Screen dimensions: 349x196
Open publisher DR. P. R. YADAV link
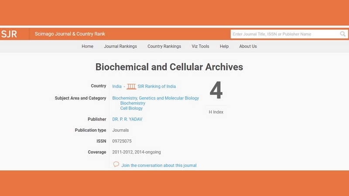(127, 119)
